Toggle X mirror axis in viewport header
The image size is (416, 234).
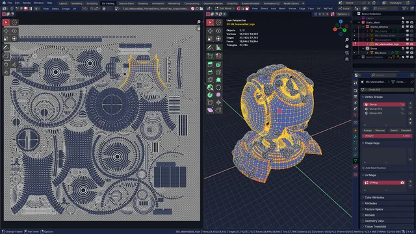pyautogui.click(x=320, y=14)
